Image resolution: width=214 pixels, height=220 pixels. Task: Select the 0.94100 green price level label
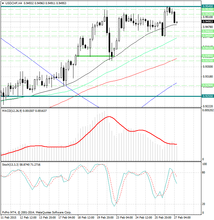pos(208,48)
